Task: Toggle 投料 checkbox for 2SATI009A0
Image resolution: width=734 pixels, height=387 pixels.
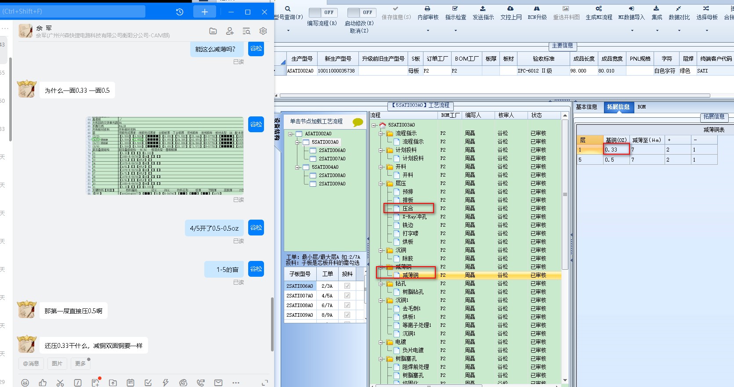Action: tap(347, 315)
